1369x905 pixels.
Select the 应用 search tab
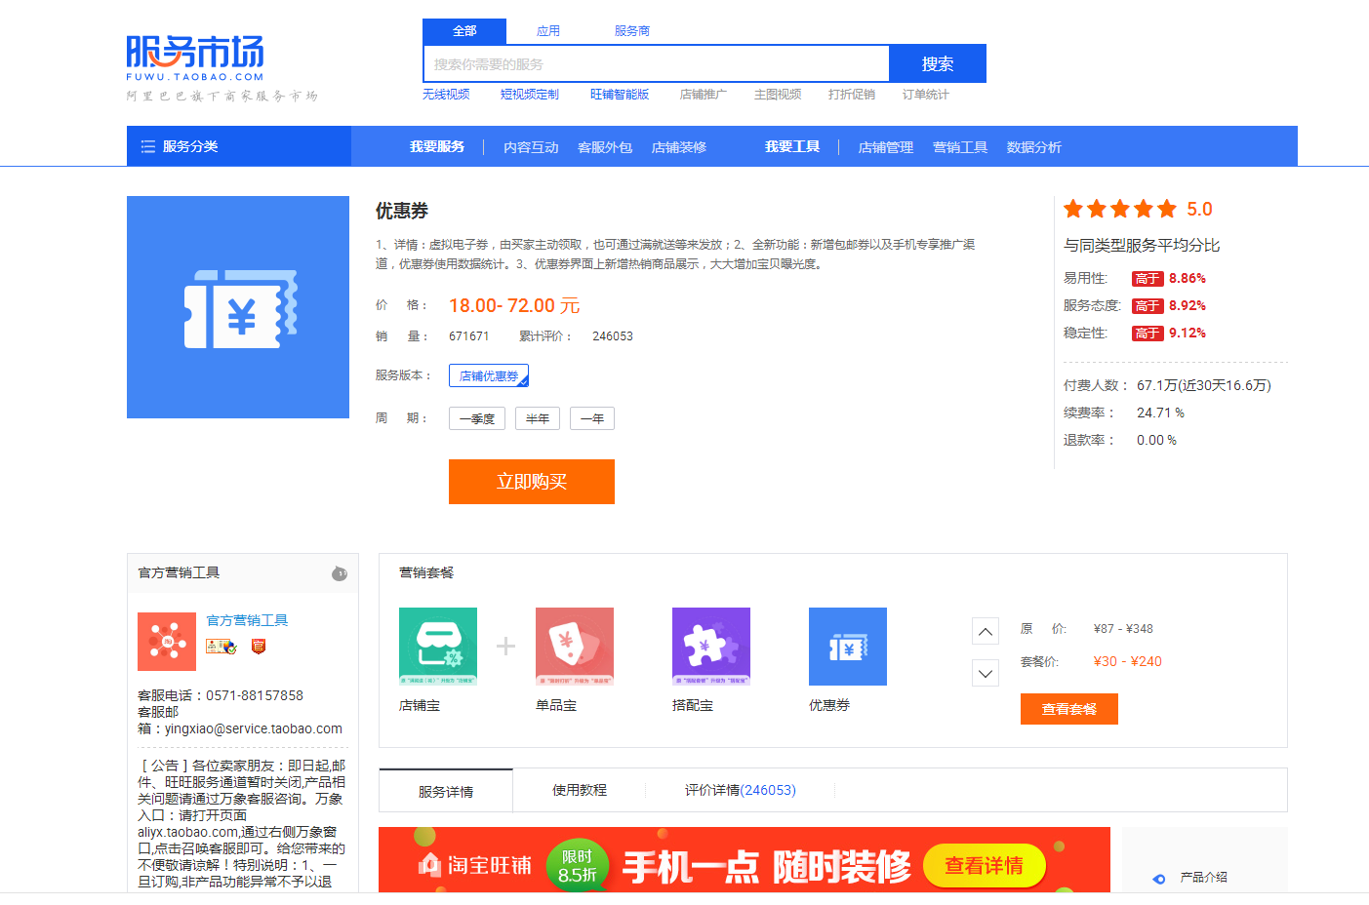pos(548,31)
